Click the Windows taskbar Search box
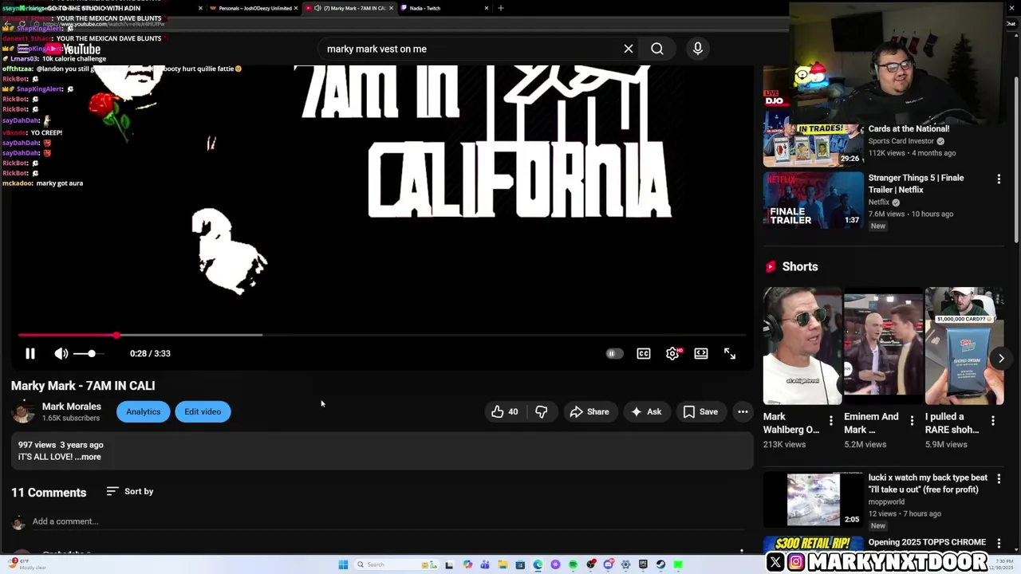 [396, 564]
